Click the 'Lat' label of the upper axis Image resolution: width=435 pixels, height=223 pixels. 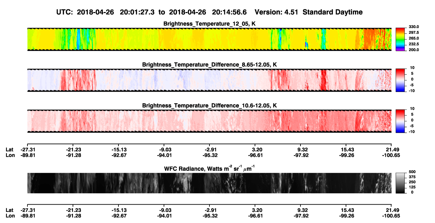(x=9, y=149)
